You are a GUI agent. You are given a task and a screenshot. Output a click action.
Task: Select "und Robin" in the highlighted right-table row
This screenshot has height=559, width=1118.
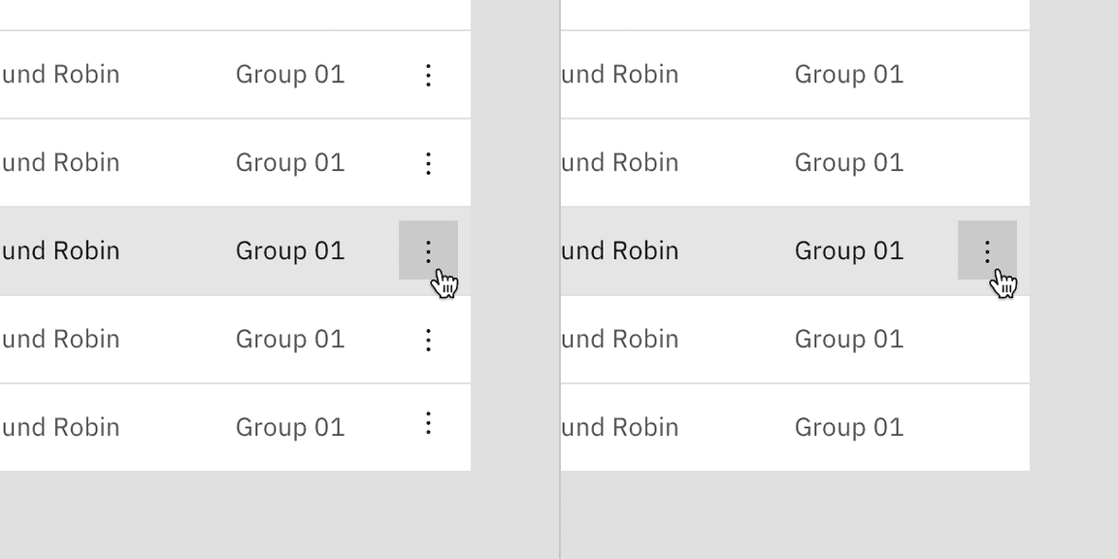click(618, 250)
